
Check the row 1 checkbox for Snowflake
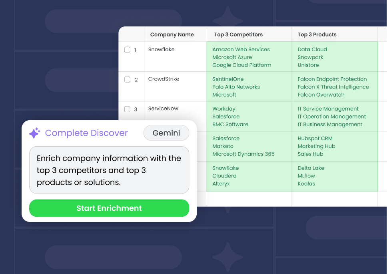(x=127, y=49)
